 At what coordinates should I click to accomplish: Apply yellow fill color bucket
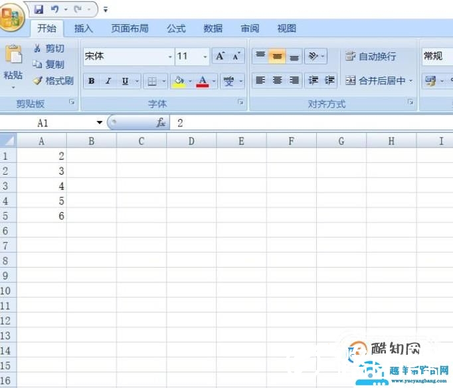click(x=179, y=81)
